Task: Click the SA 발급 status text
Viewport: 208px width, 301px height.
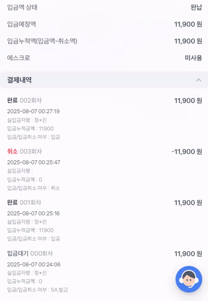Action: tap(59, 289)
